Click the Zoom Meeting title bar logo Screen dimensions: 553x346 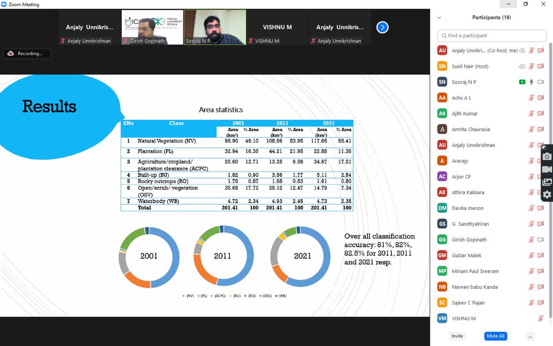pyautogui.click(x=4, y=4)
